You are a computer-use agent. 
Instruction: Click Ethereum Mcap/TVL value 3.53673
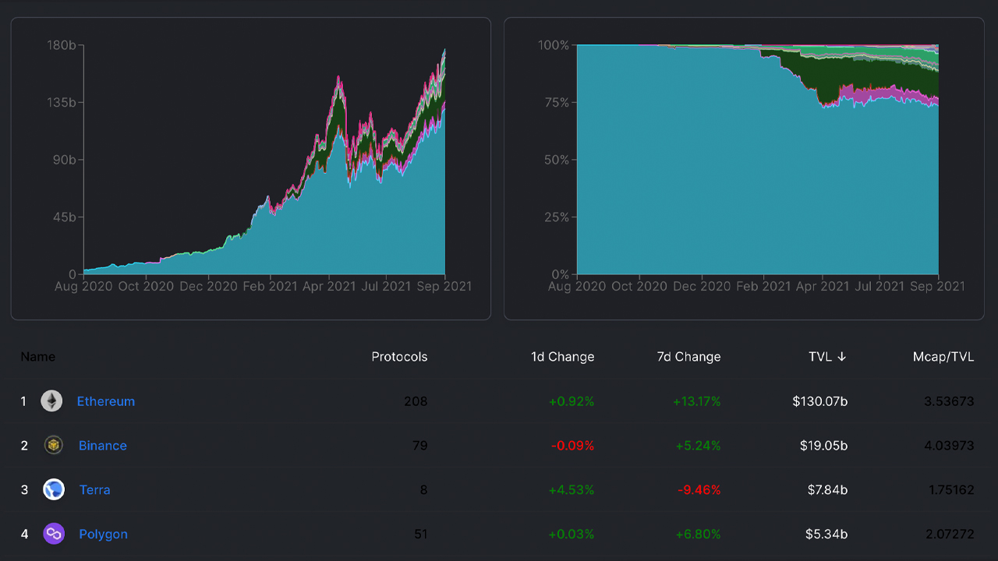pyautogui.click(x=948, y=401)
